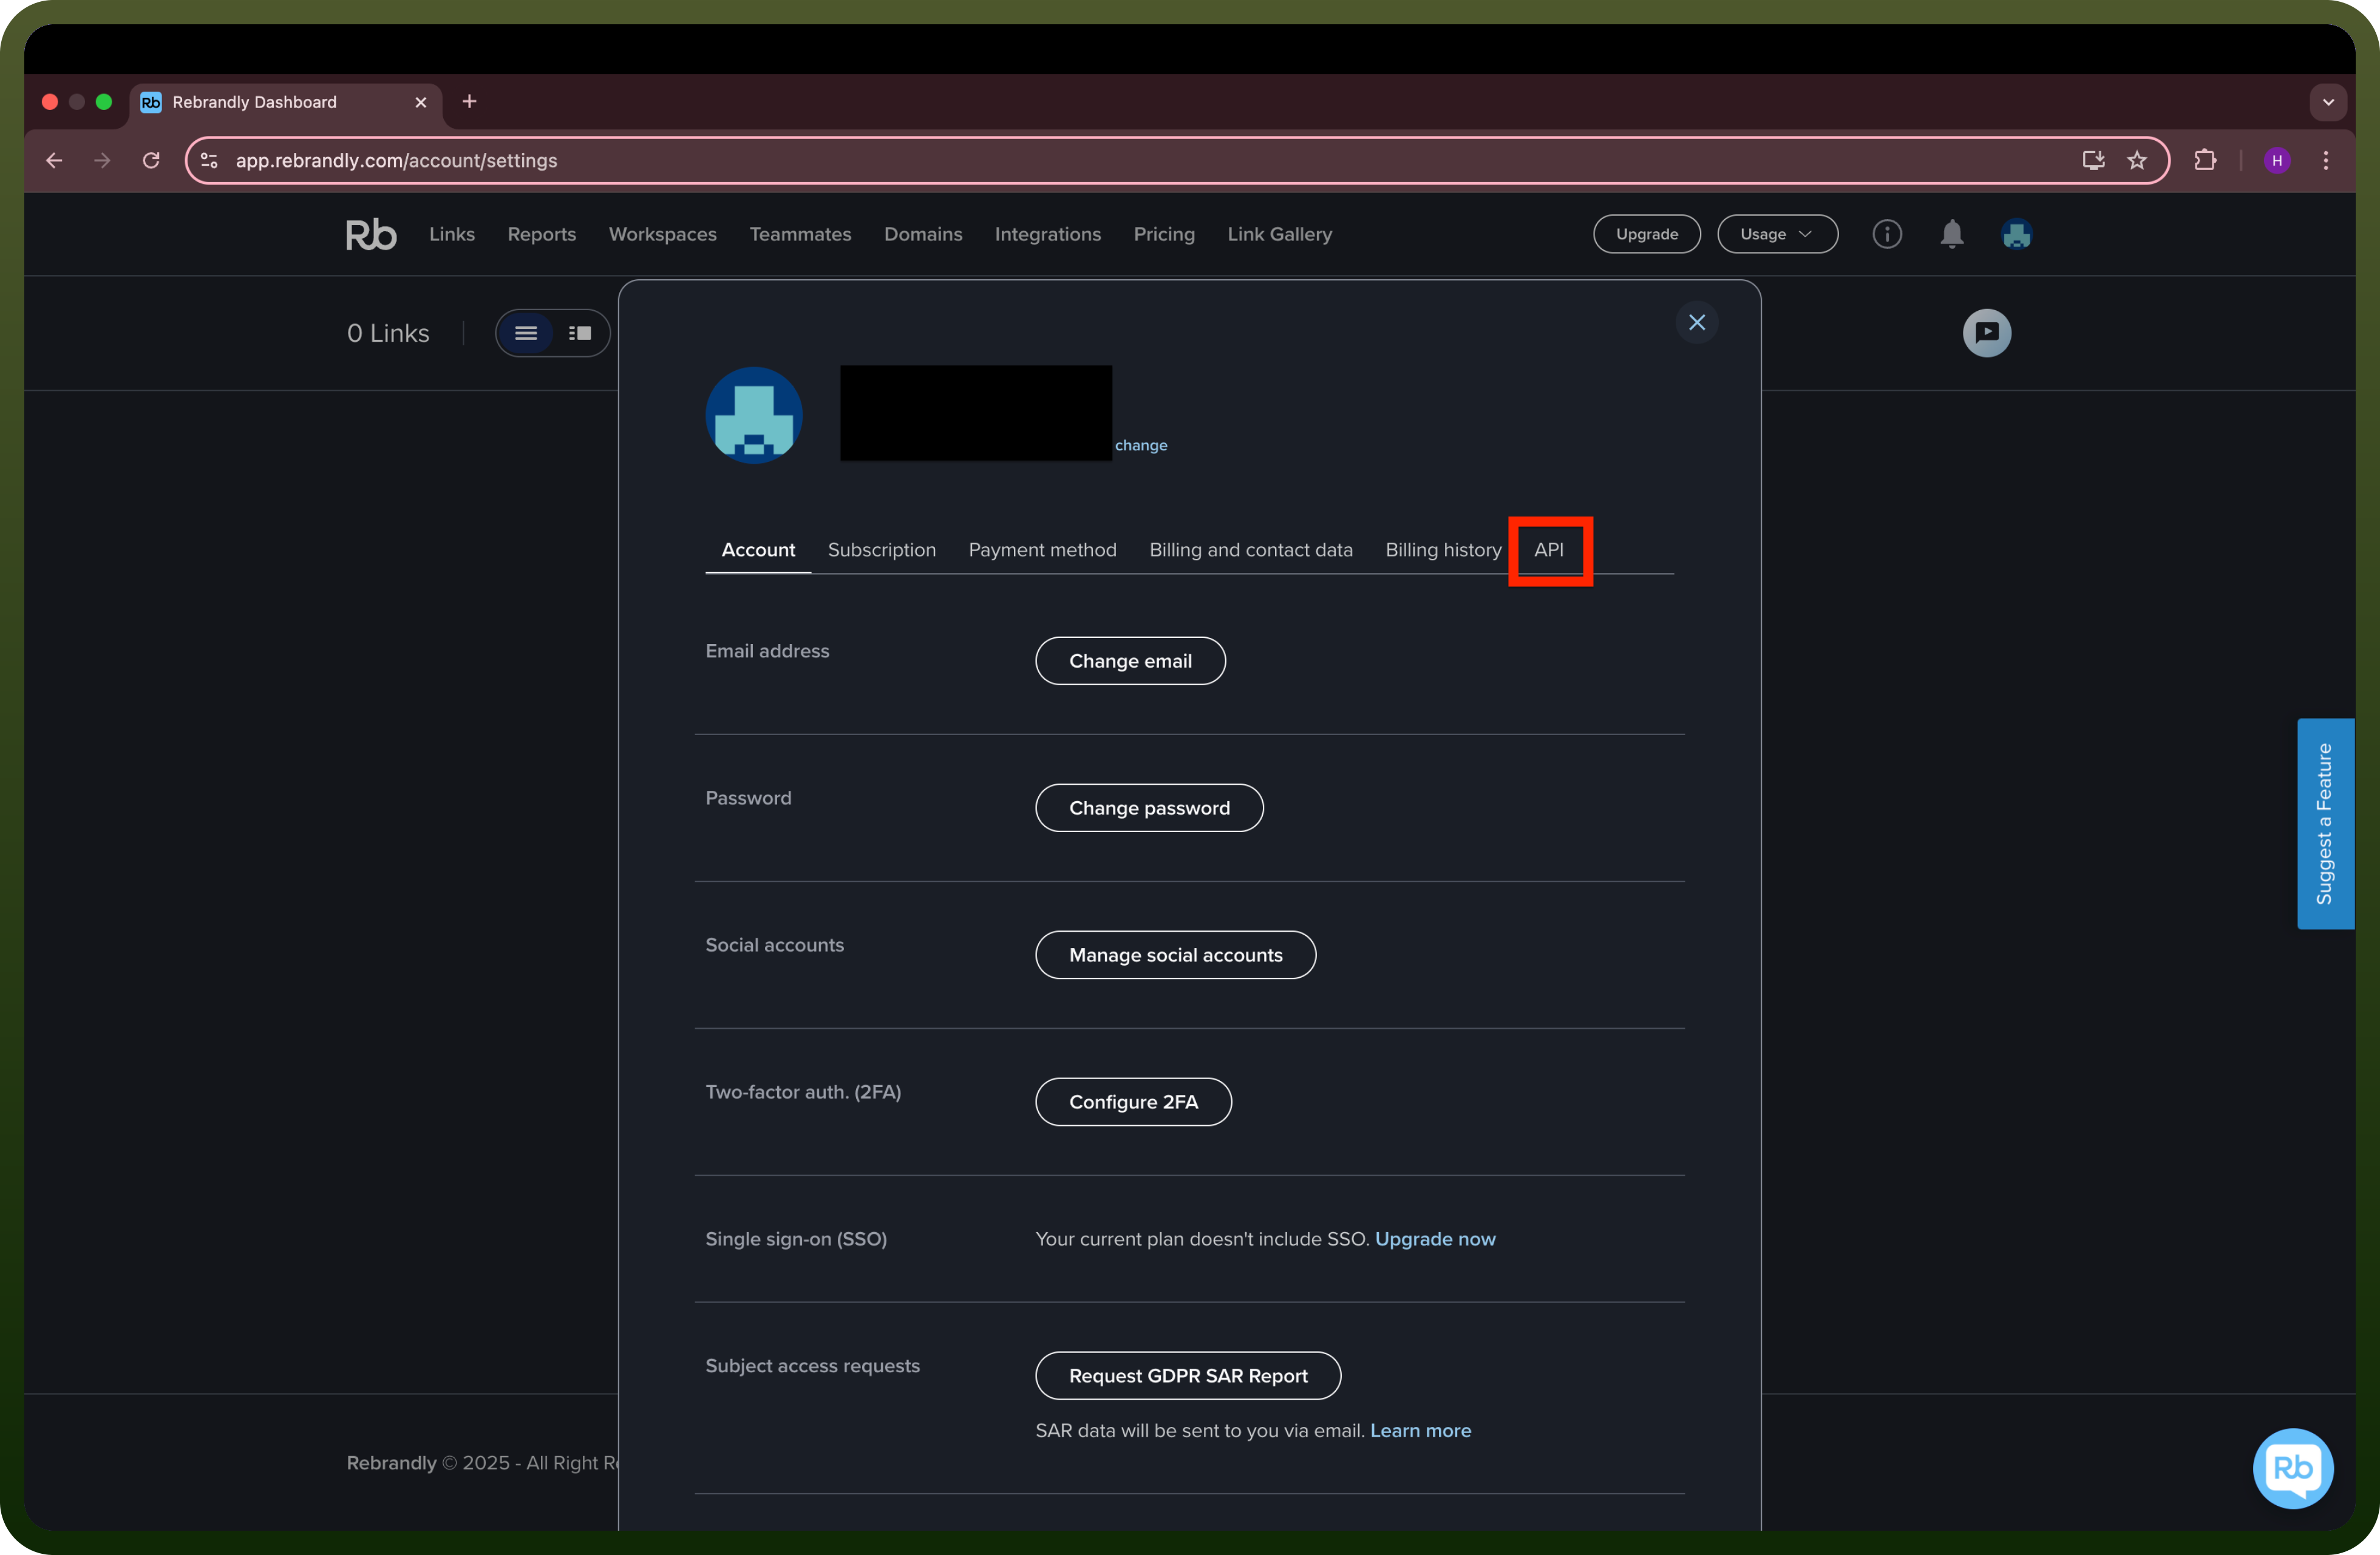This screenshot has height=1555, width=2380.
Task: Open Workspaces in the navbar
Action: [663, 234]
